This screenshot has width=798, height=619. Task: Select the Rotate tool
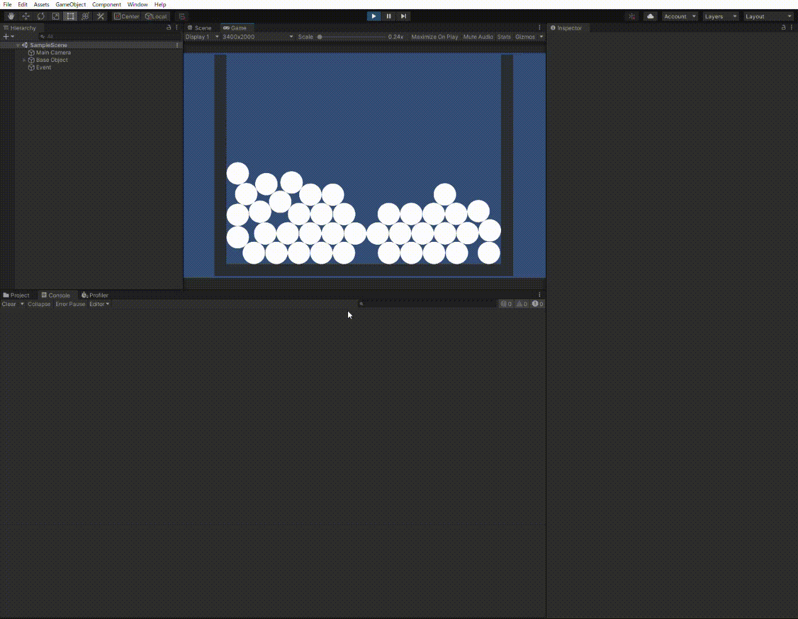41,16
